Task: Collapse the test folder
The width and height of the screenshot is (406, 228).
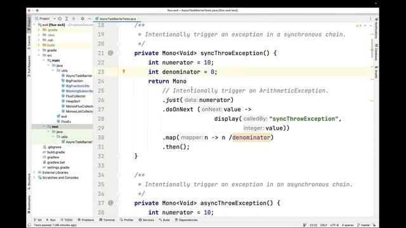Action: click(44, 127)
